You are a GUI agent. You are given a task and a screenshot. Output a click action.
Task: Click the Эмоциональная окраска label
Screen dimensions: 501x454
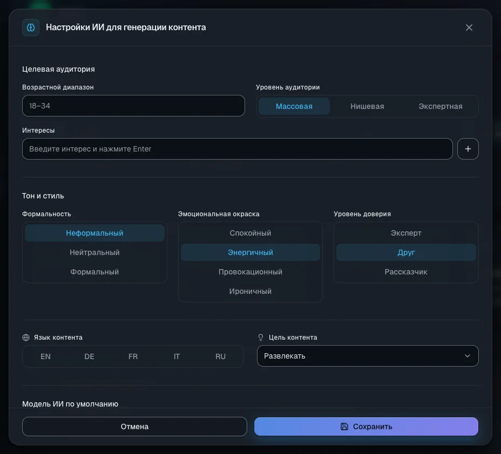(219, 214)
